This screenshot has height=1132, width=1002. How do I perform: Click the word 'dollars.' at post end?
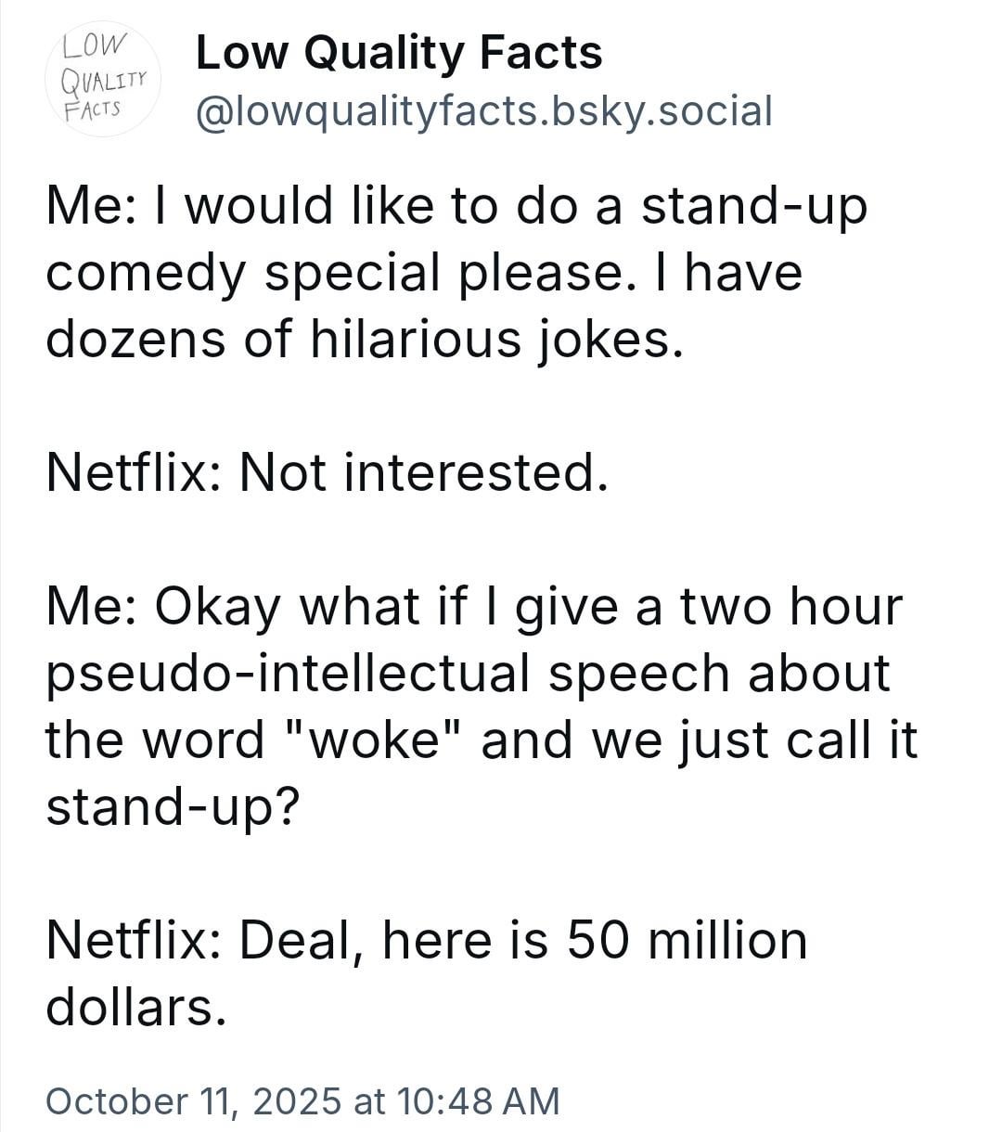(135, 1008)
